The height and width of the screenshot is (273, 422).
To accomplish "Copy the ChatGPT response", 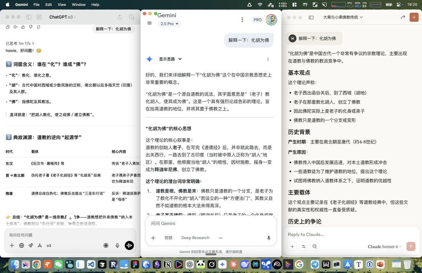I will tap(8, 27).
